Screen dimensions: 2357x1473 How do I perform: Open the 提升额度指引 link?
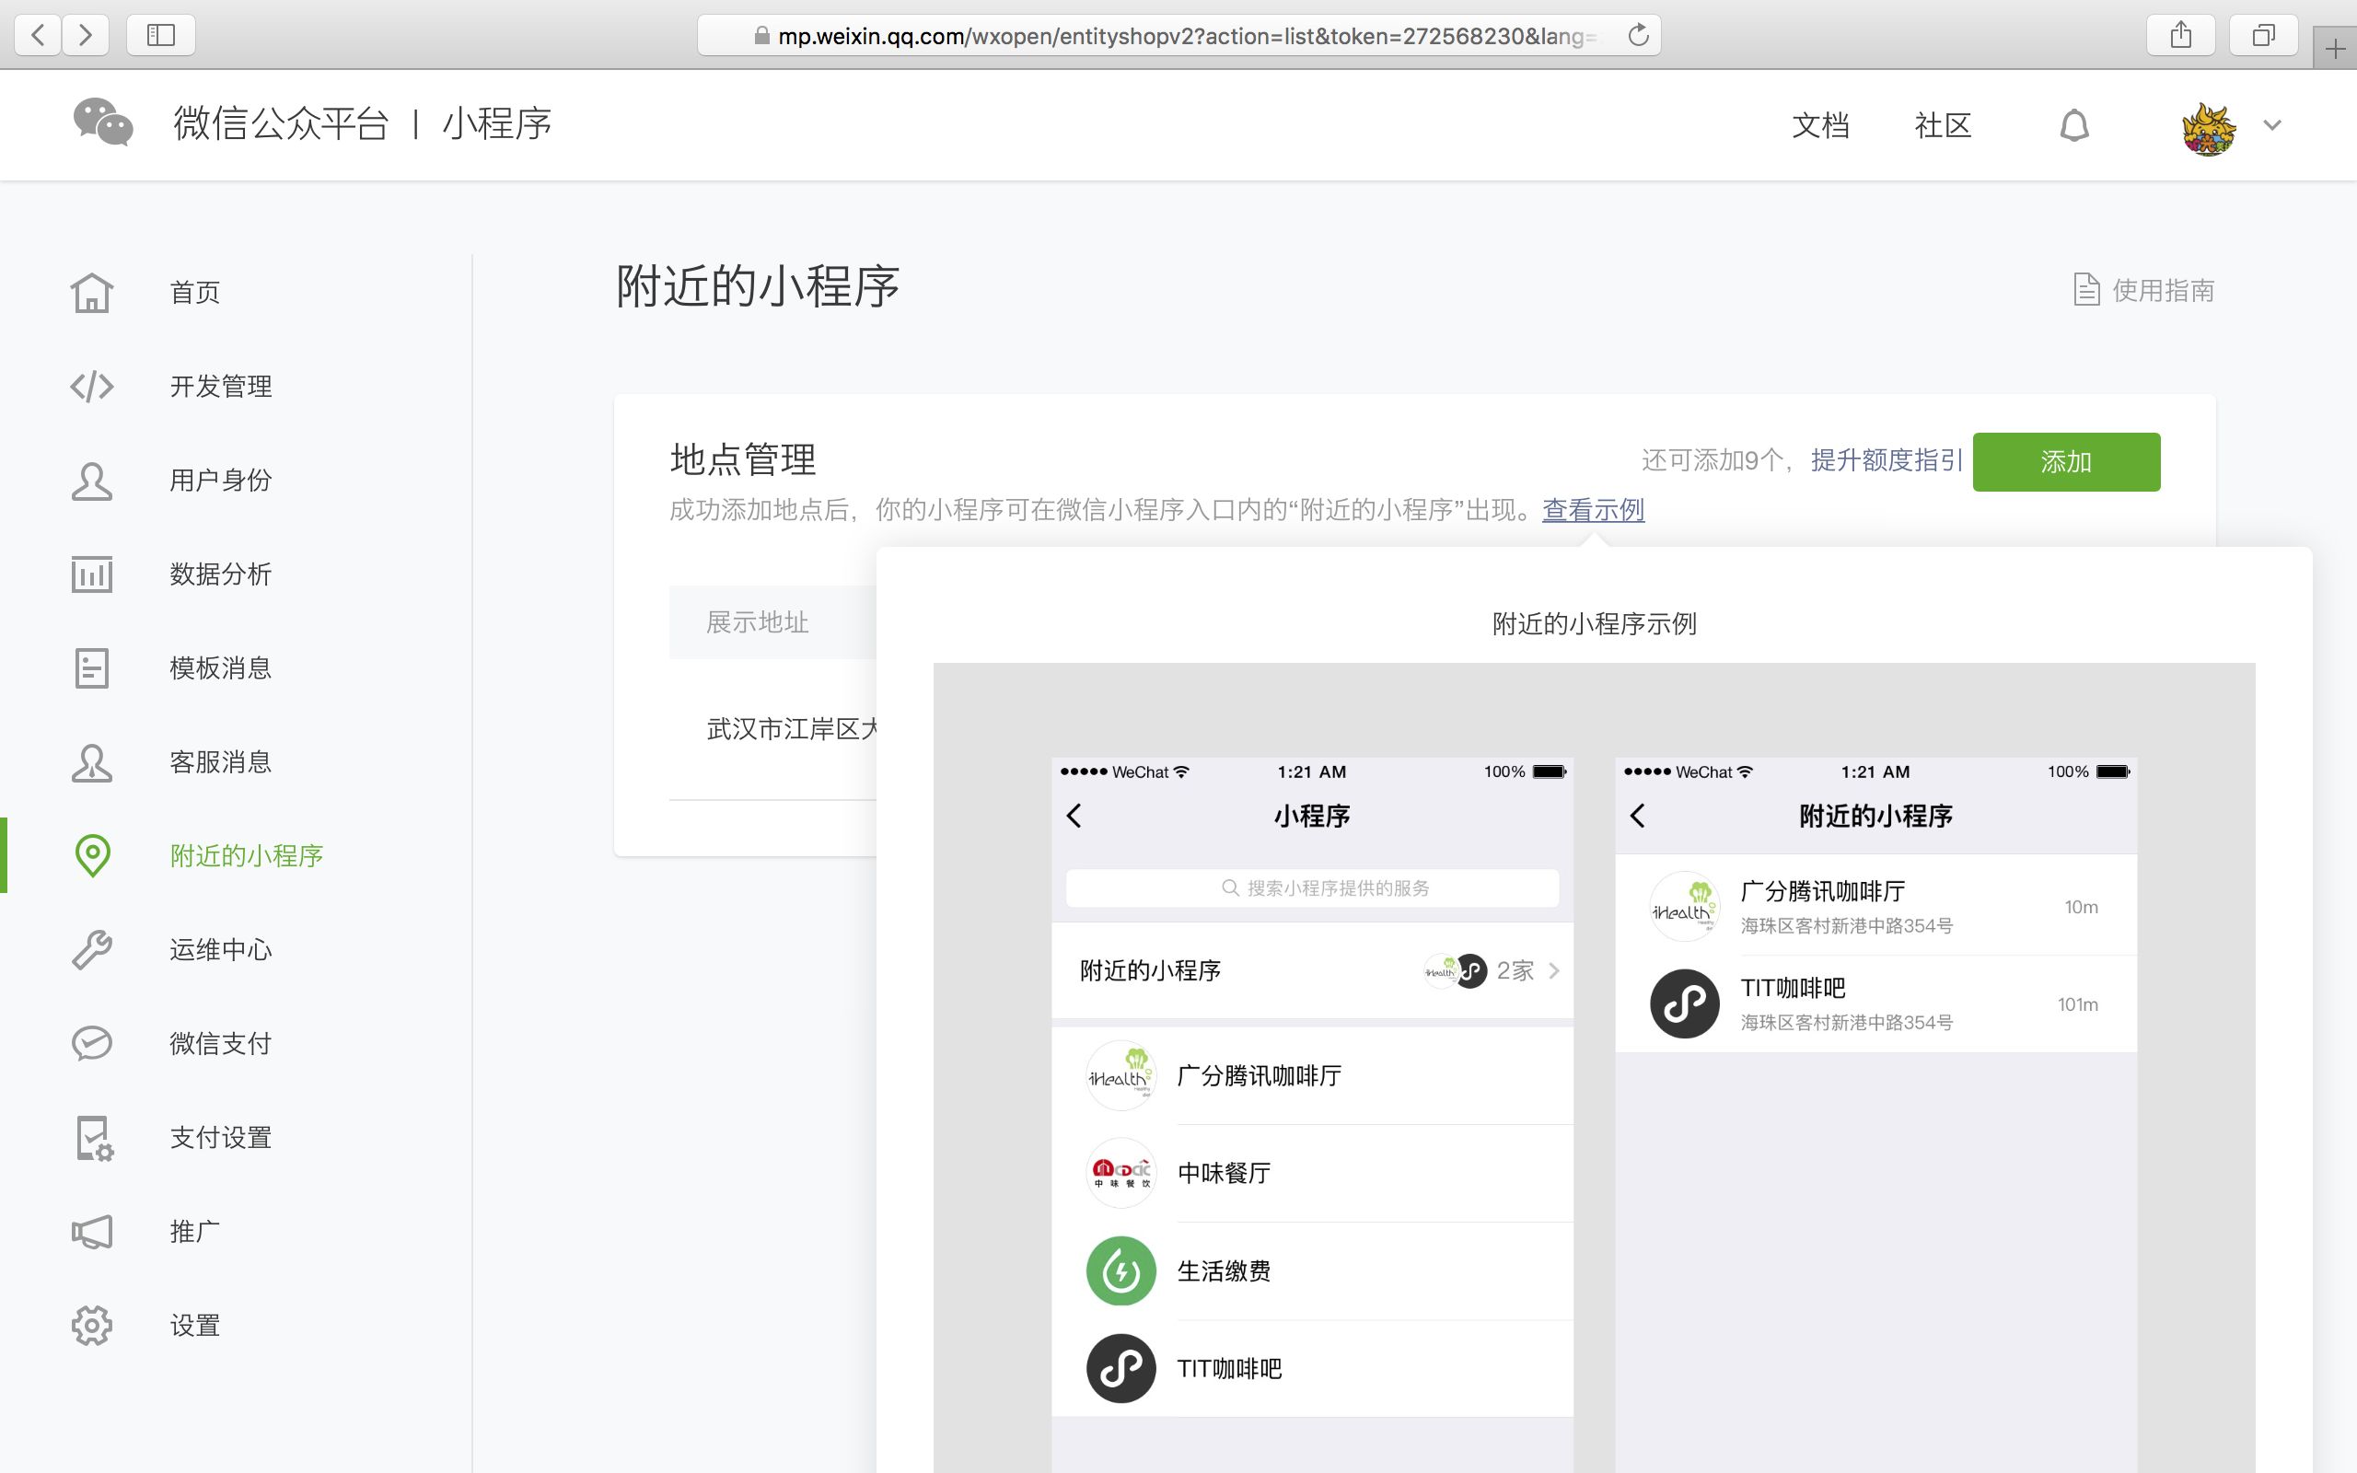pos(1887,459)
